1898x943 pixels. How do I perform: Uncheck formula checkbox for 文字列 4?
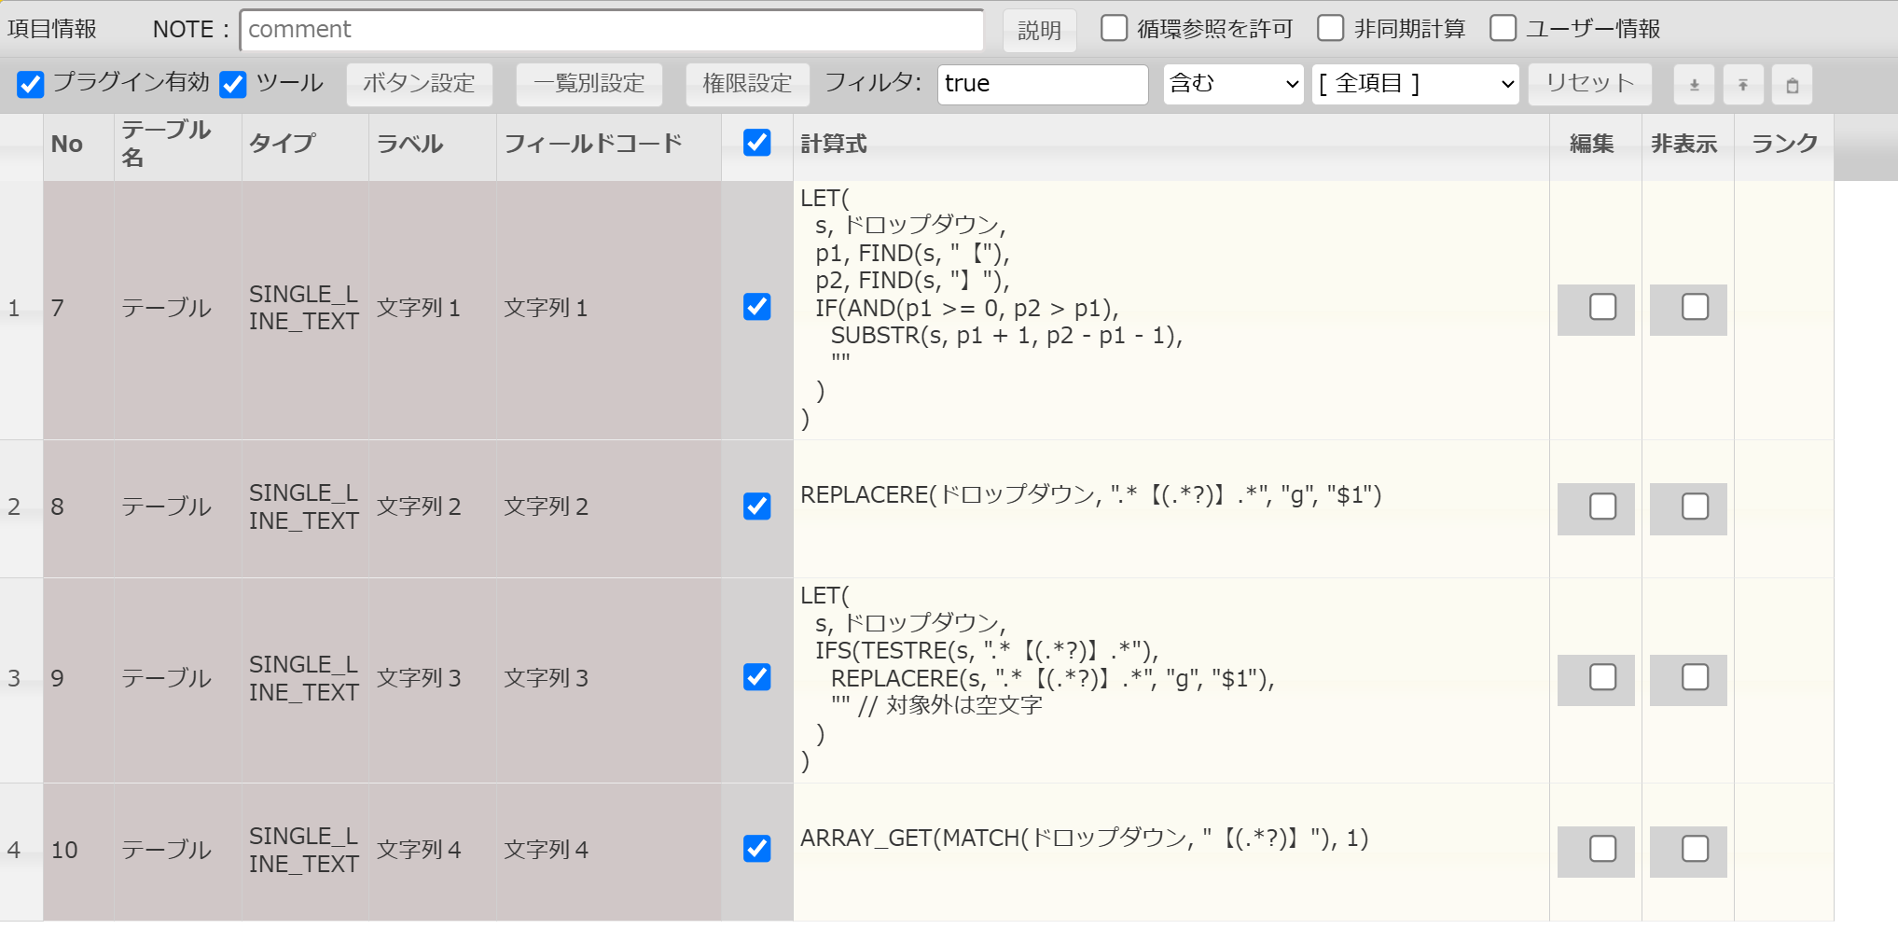pos(756,849)
